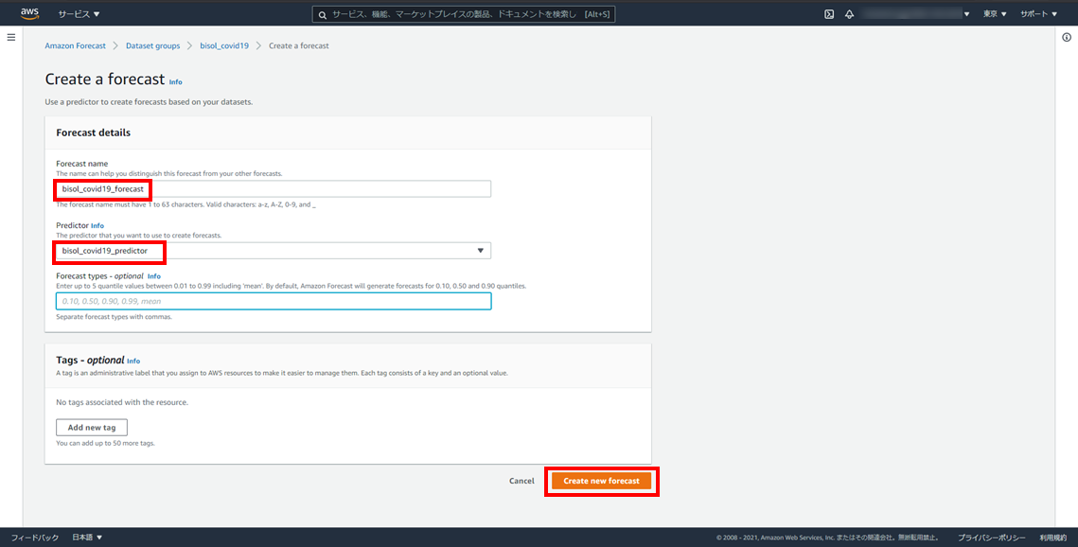Image resolution: width=1078 pixels, height=547 pixels.
Task: Open the CloudShell terminal icon
Action: [829, 14]
